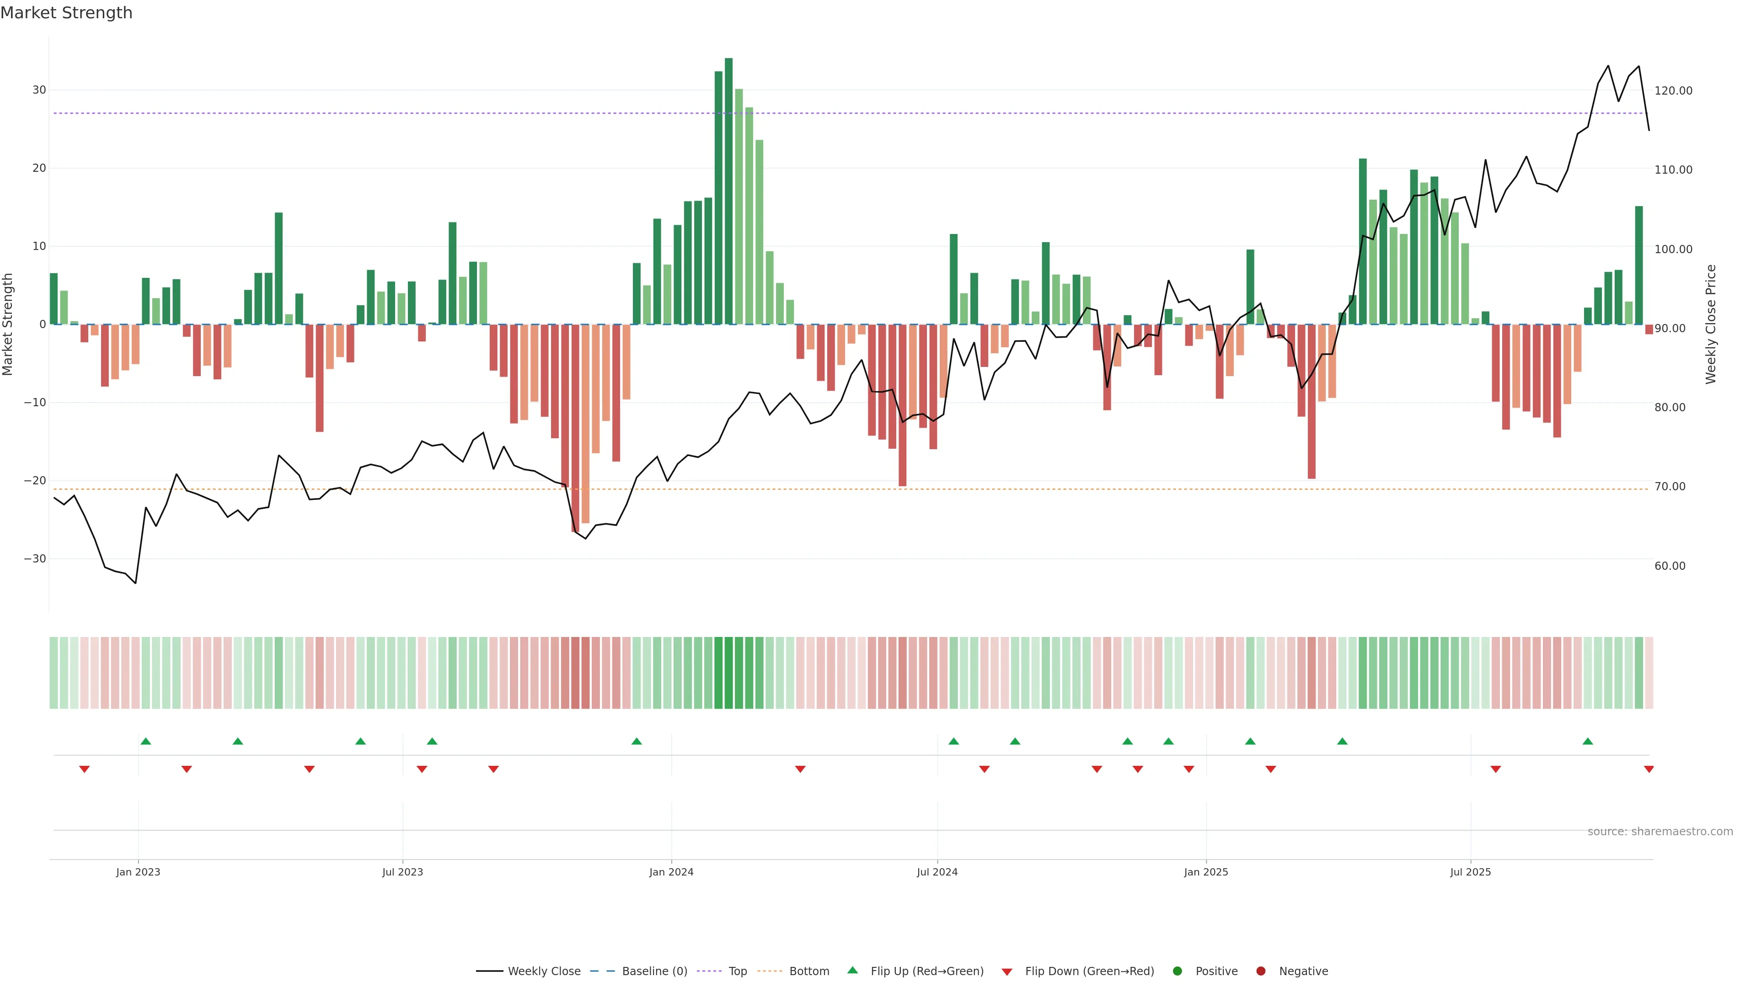Click the first green flip-up triangle near Jan 2023
Screen dimensions: 1756x987
(146, 741)
